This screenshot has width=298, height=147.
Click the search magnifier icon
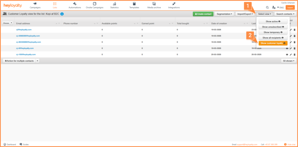click(x=267, y=7)
